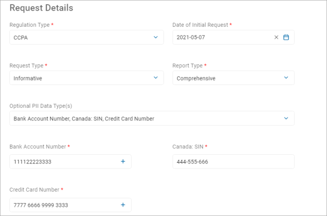The height and width of the screenshot is (216, 327).
Task: Click the Date of Initial Request label
Action: [200, 25]
